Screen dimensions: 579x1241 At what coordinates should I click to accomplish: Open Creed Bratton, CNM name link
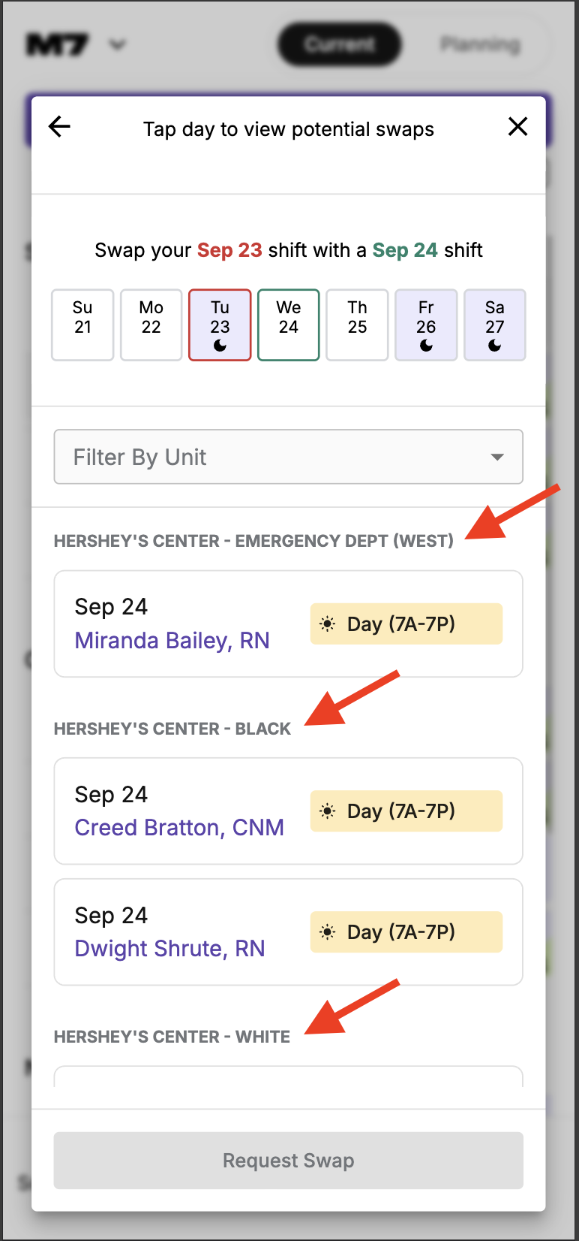click(179, 828)
